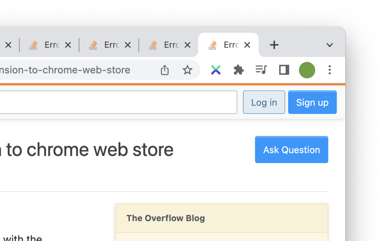Bookmark this page with the star icon
The width and height of the screenshot is (385, 241).
[x=187, y=70]
